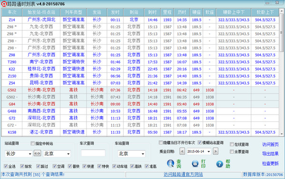This screenshot has width=285, height=179.
Task: Sort by 硬座 column header
Action: coord(197,12)
